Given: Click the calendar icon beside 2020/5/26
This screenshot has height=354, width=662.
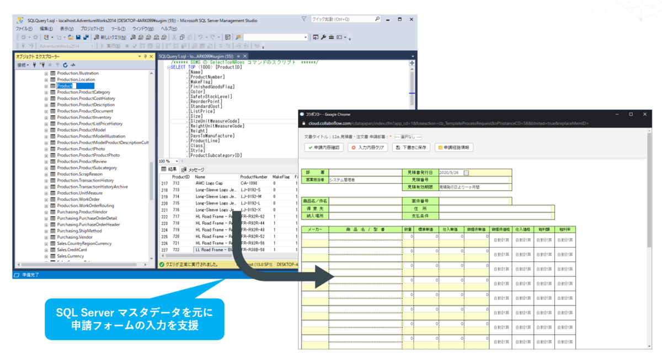Looking at the screenshot, I should pos(466,172).
